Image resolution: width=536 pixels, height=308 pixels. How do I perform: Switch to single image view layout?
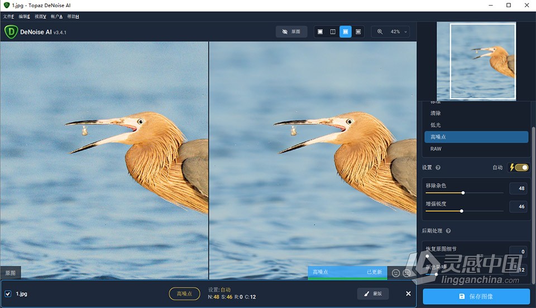pos(320,32)
